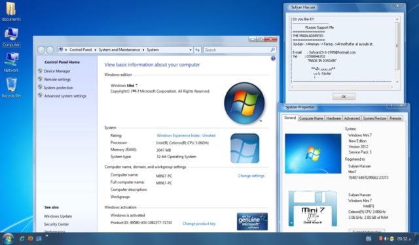Viewport: 419px width, 245px height.
Task: Click the EN language indicator in the tray
Action: (368, 239)
